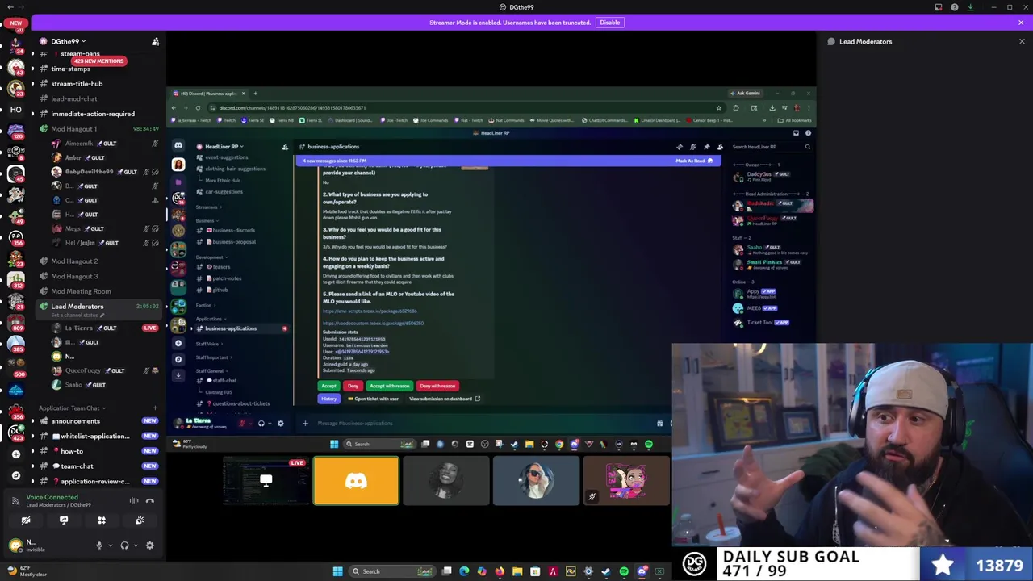Bookmark page star in streamed Chrome
The image size is (1033, 581).
(x=718, y=108)
